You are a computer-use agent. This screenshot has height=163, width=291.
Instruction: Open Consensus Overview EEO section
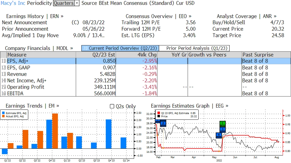tap(159, 16)
